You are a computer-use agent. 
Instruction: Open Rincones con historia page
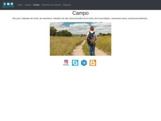coord(51,5)
